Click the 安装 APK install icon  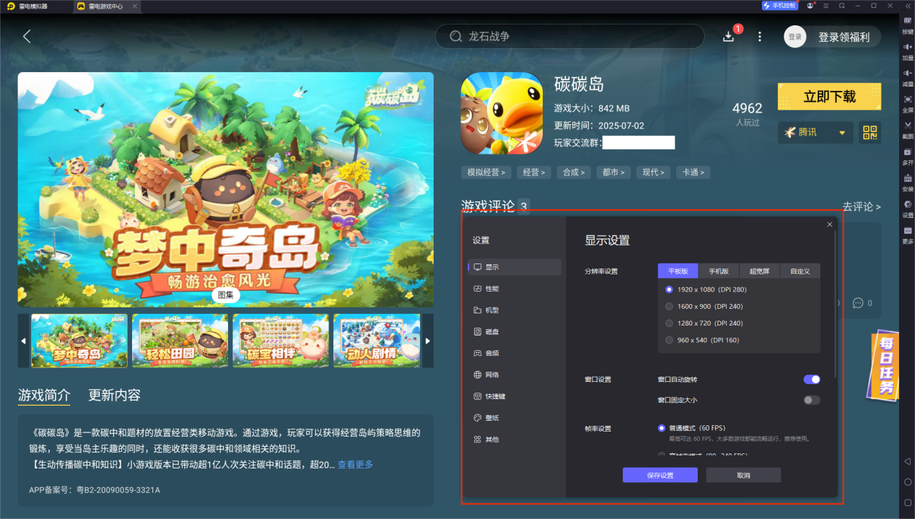[x=907, y=183]
